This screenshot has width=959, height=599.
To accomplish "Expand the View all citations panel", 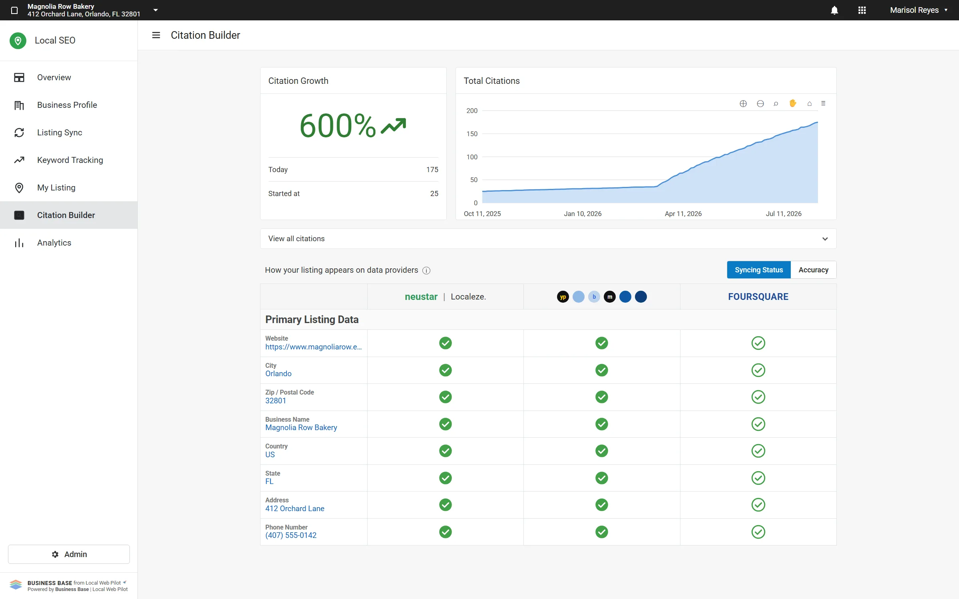I will [x=548, y=239].
